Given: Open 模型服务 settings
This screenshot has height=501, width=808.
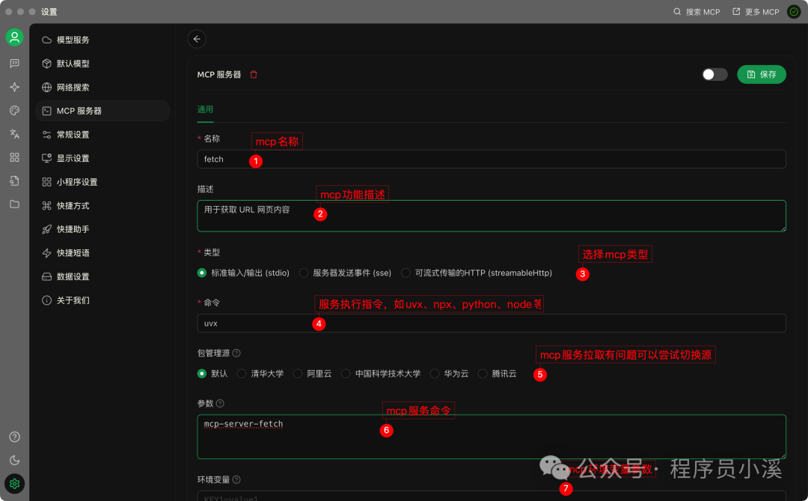Looking at the screenshot, I should (102, 40).
